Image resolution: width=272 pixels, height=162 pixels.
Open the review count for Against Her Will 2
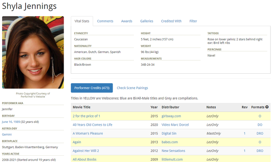(x=245, y=151)
